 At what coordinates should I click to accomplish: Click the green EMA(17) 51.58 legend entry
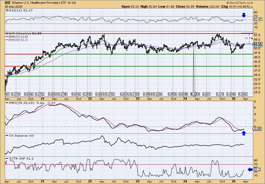point(17,37)
